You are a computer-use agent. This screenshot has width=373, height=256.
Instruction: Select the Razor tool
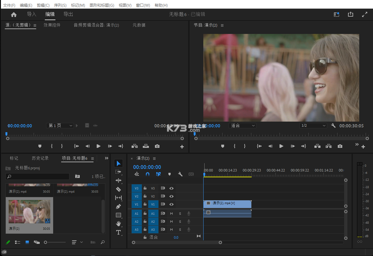(118, 189)
